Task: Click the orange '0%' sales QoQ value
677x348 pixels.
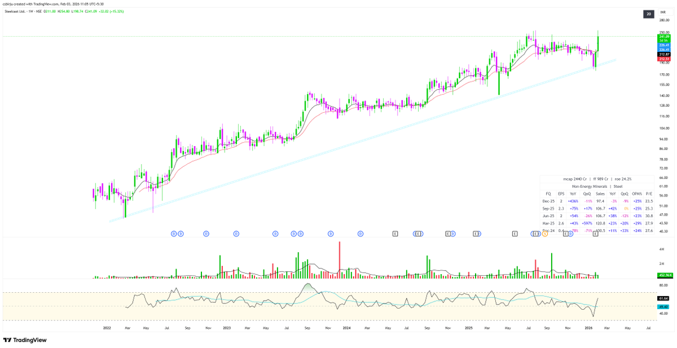Action: [626, 209]
